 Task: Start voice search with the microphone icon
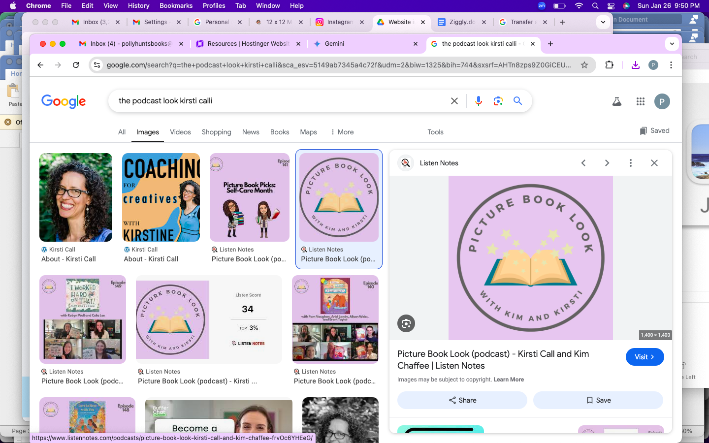tap(478, 101)
